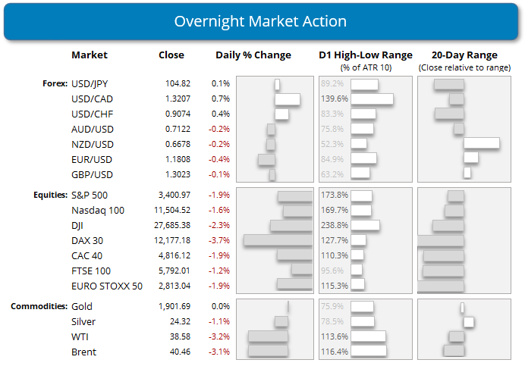This screenshot has height=366, width=525.
Task: Click the DJI high-low range bar
Action: point(365,225)
